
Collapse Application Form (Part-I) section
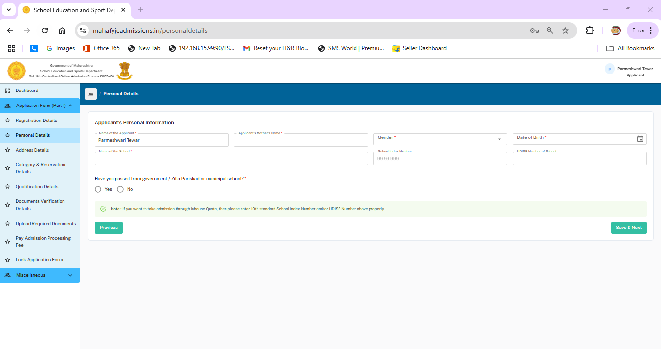[70, 106]
